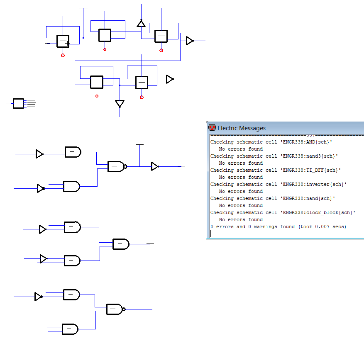This screenshot has height=341, width=364.
Task: Select the downward-pointing buffer triangle
Action: pos(120,103)
